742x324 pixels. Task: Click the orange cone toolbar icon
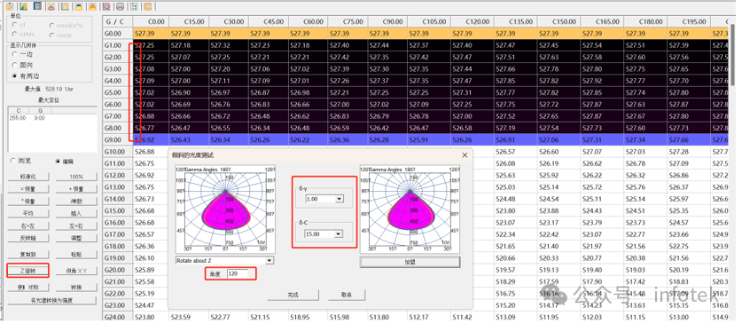coord(93,6)
